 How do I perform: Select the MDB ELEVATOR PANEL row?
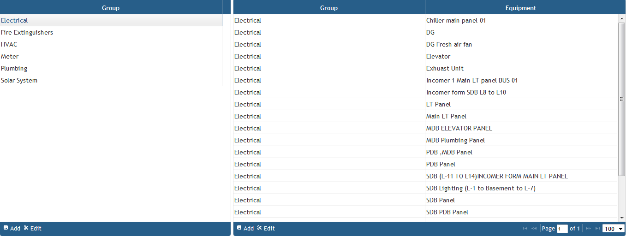pyautogui.click(x=425, y=128)
